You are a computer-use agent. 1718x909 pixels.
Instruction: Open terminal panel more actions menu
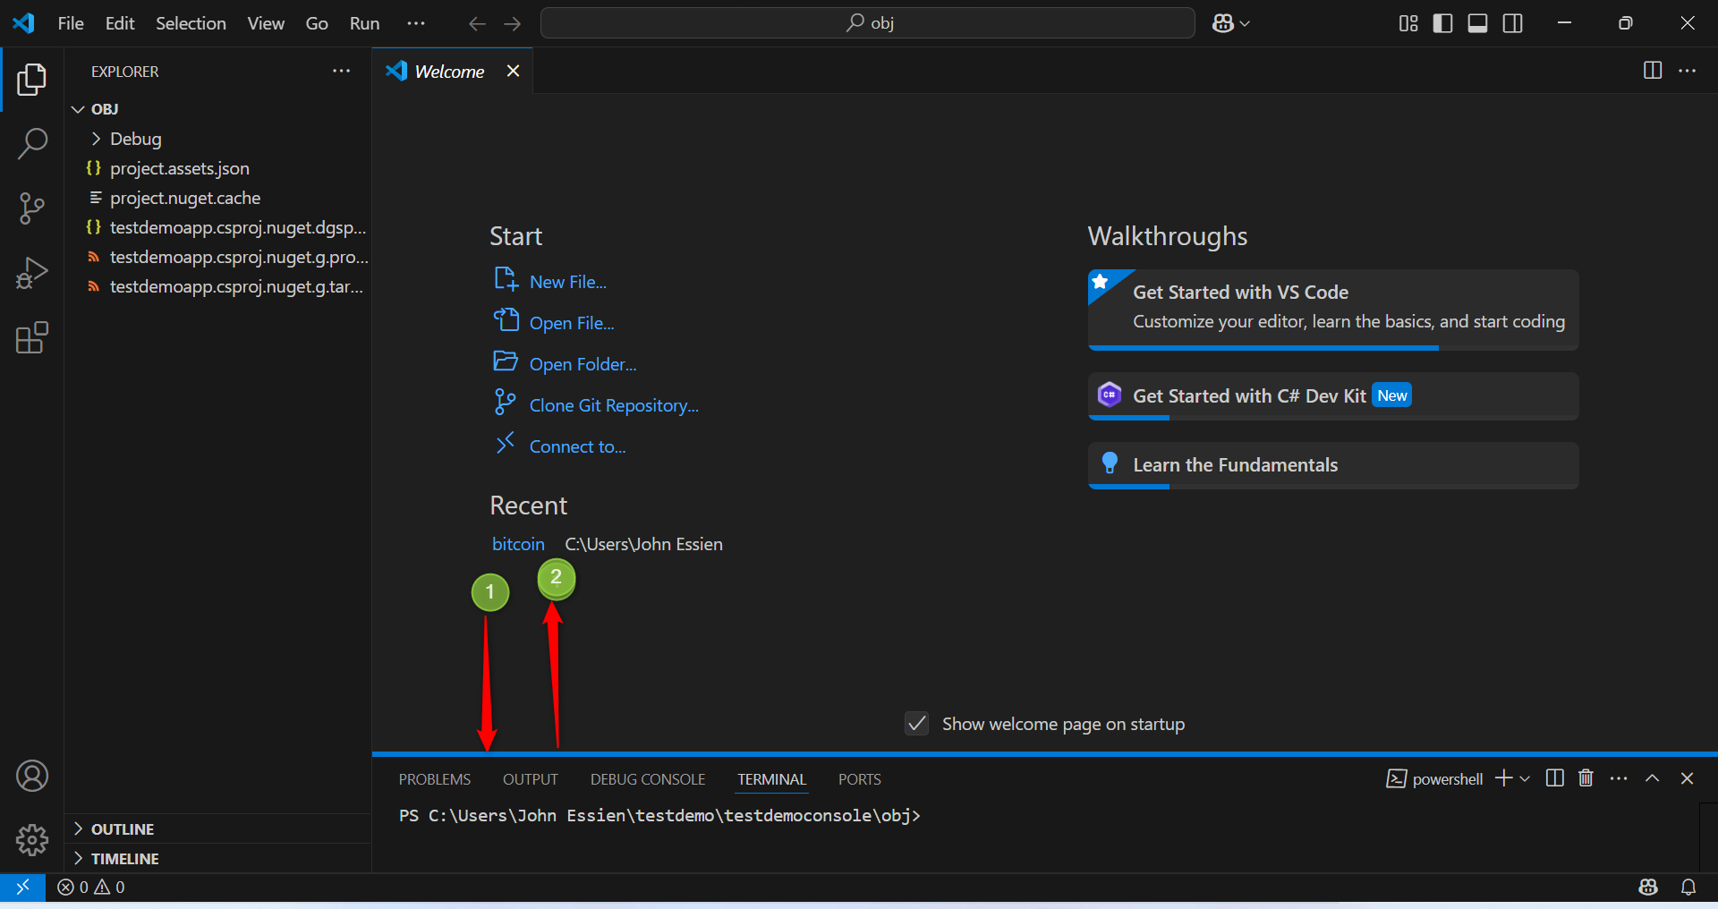(1619, 778)
